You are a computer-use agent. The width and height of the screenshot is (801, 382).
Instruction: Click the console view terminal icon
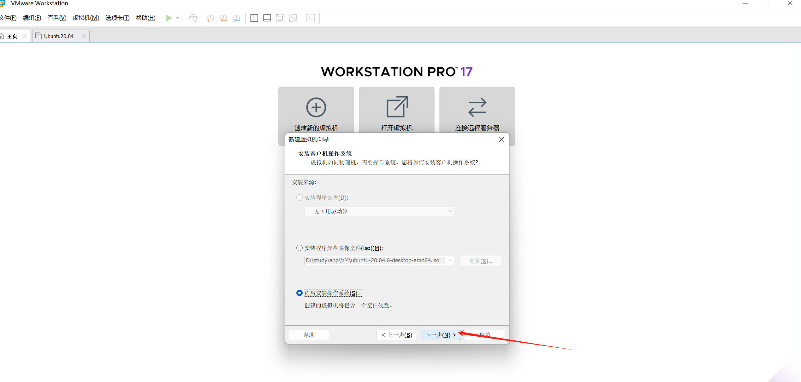pyautogui.click(x=311, y=18)
